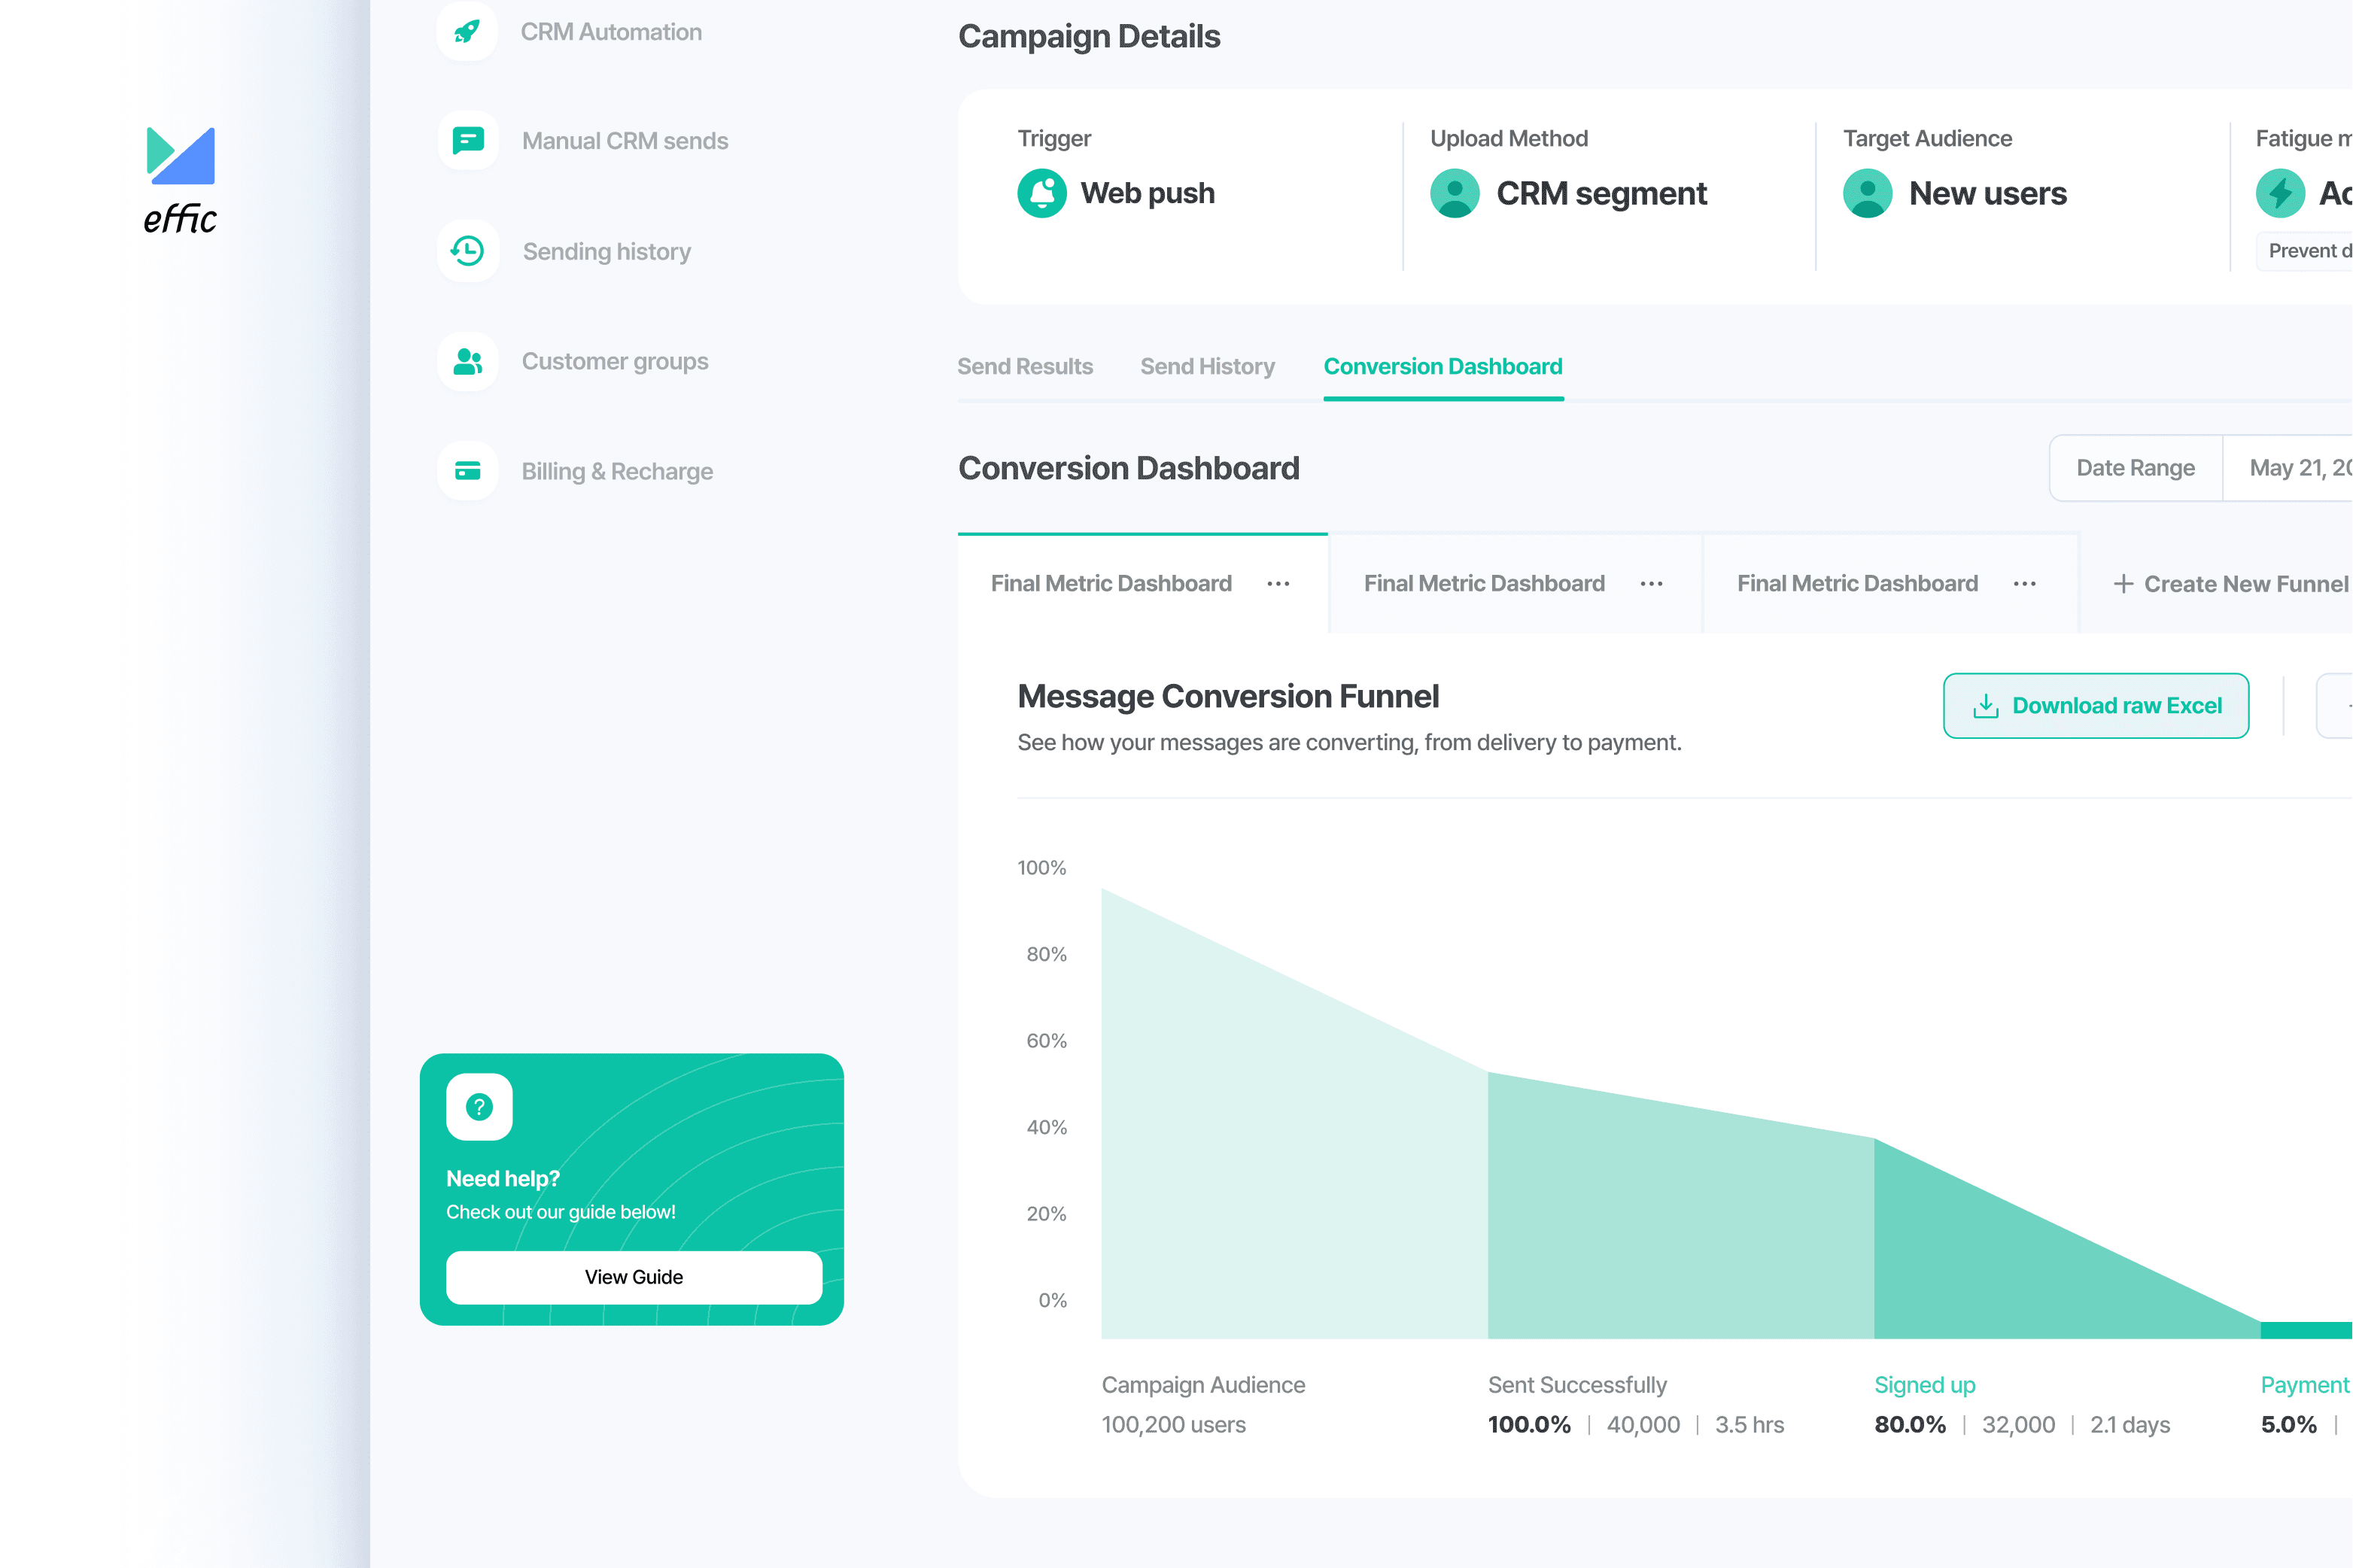The height and width of the screenshot is (1568, 2353).
Task: Go to CRM Automation menu item
Action: 611,32
